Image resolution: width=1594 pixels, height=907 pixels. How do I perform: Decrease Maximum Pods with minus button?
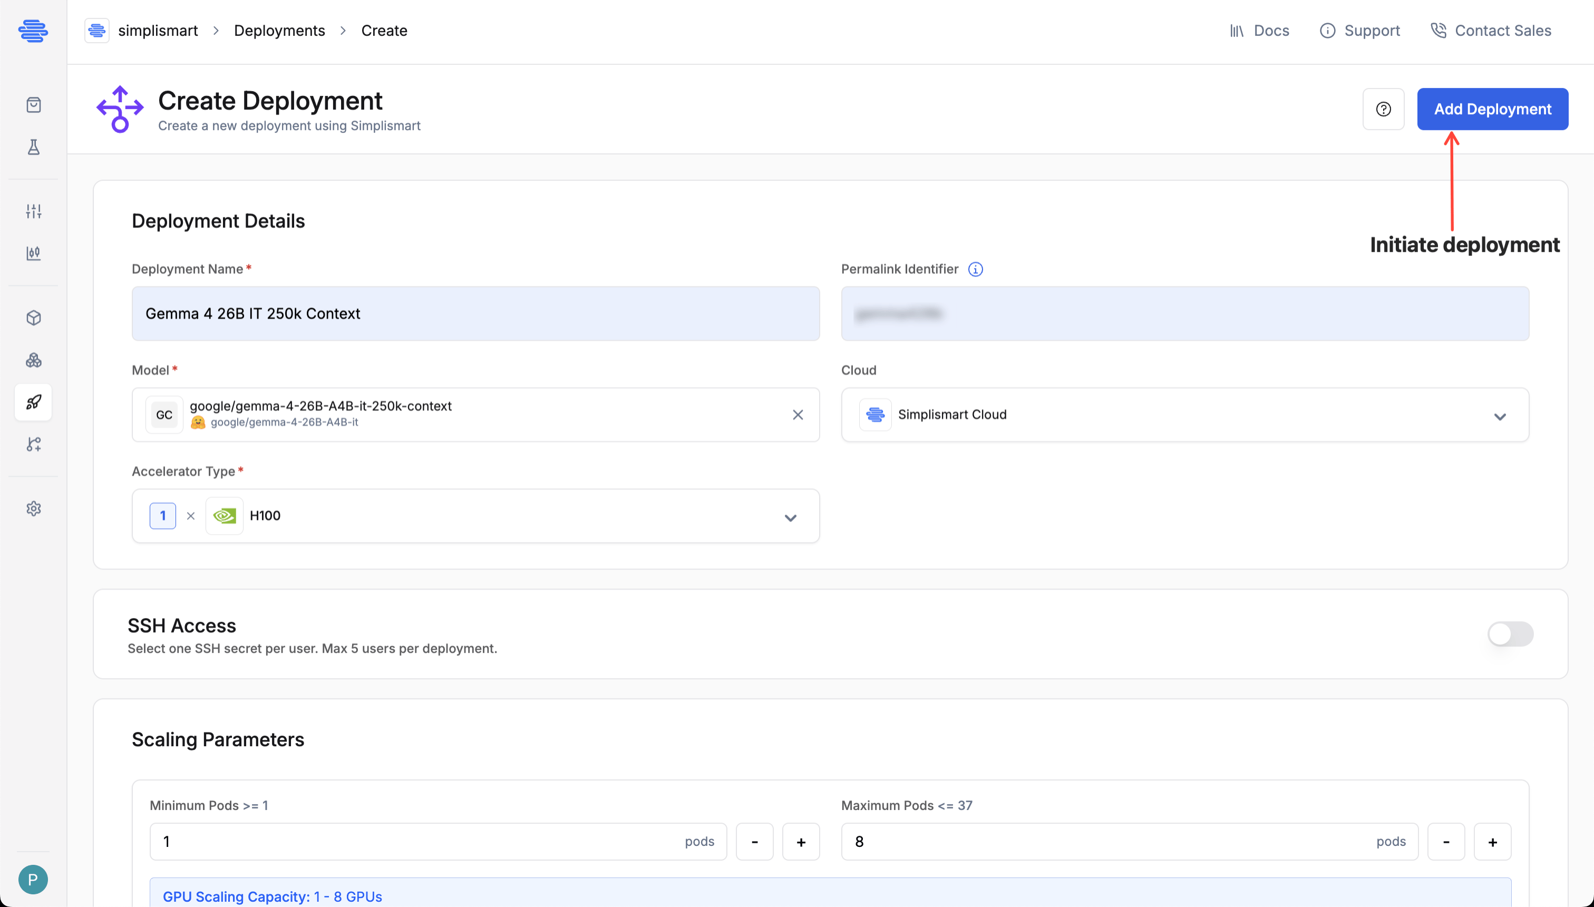(1446, 842)
